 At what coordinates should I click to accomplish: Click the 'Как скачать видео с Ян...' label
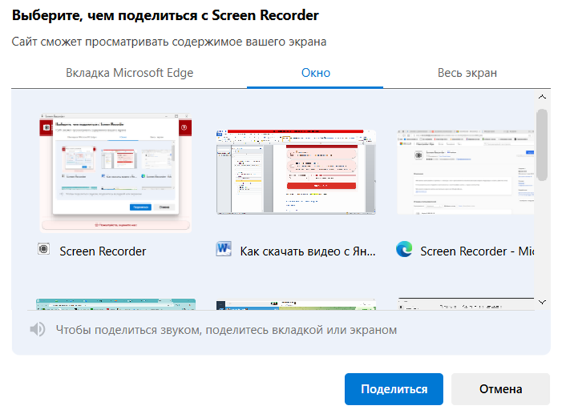(308, 251)
